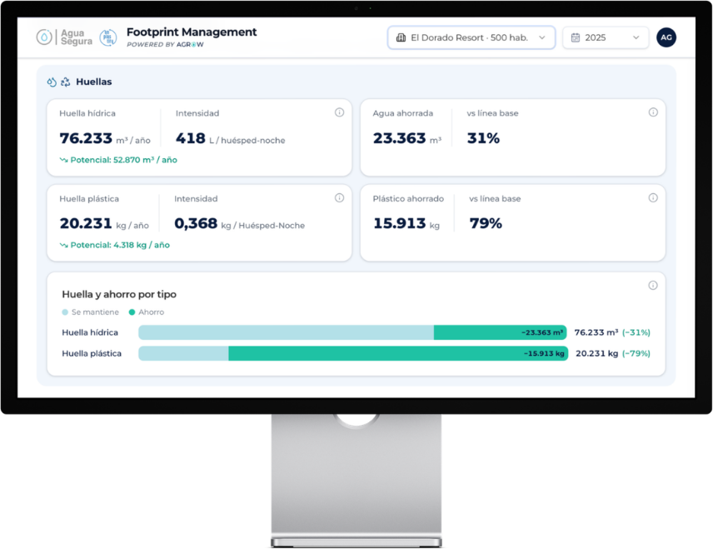Screen dimensions: 713x549
Task: Click the 76.233 m³ (-31%) chart total
Action: [x=612, y=333]
